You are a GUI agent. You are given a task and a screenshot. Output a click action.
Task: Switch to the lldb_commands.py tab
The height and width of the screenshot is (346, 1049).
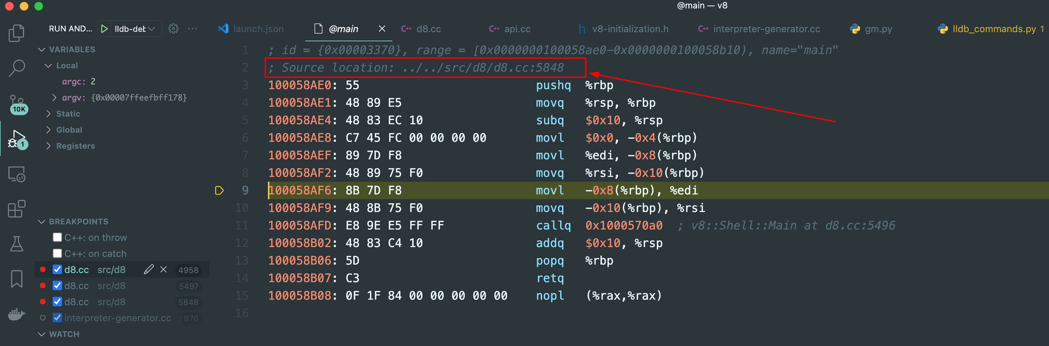coord(991,29)
